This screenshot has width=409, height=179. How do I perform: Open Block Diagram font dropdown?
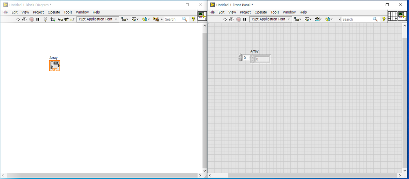(98, 19)
